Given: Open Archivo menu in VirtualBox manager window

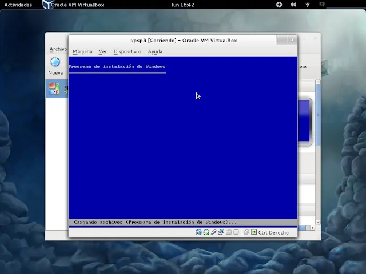Looking at the screenshot, I should 58,49.
